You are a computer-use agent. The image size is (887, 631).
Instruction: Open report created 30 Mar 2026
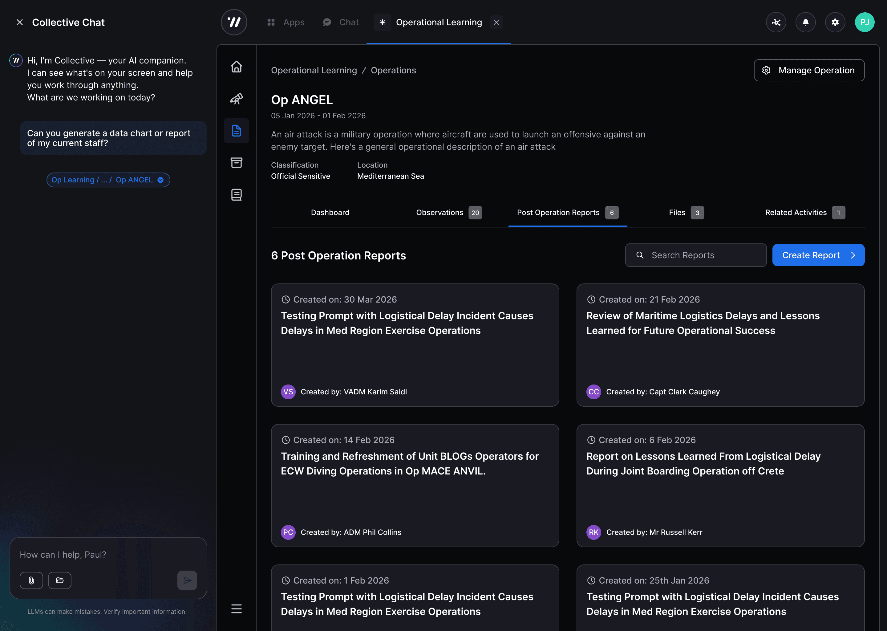click(x=415, y=345)
